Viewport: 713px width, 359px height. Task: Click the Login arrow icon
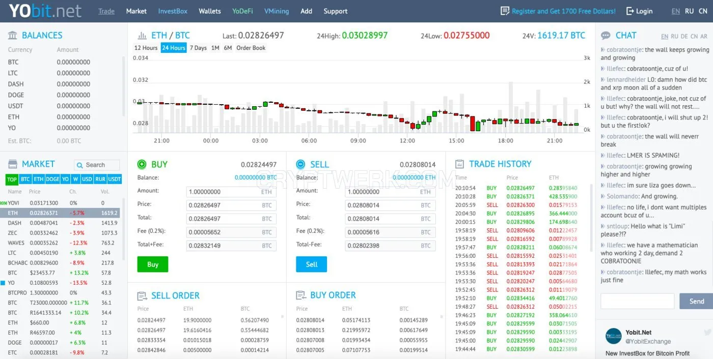click(x=630, y=11)
